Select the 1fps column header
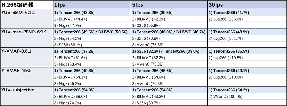The height and width of the screenshot is (106, 287). [92, 5]
